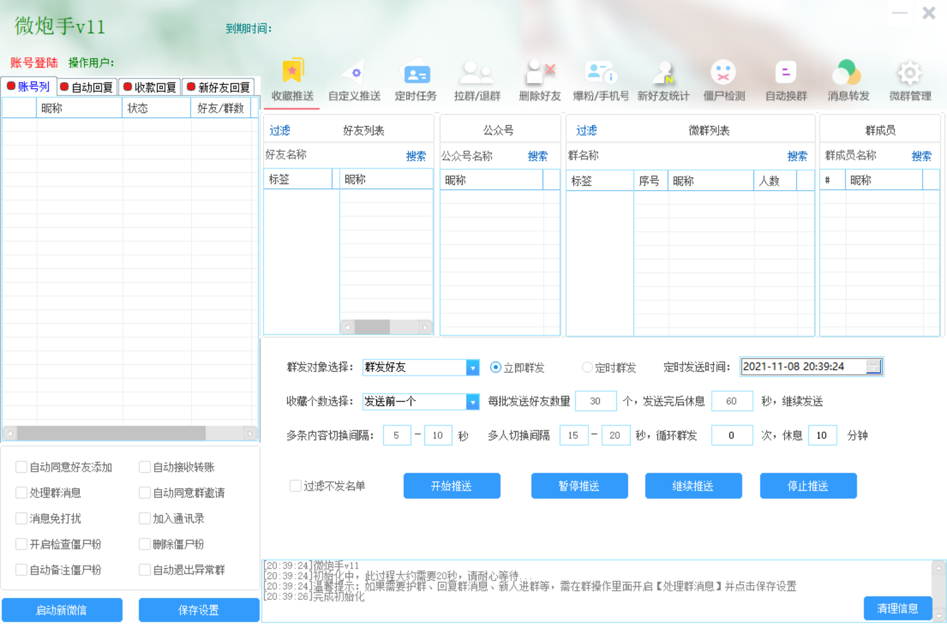Click 开始推送 button
Image resolution: width=947 pixels, height=634 pixels.
coord(452,486)
